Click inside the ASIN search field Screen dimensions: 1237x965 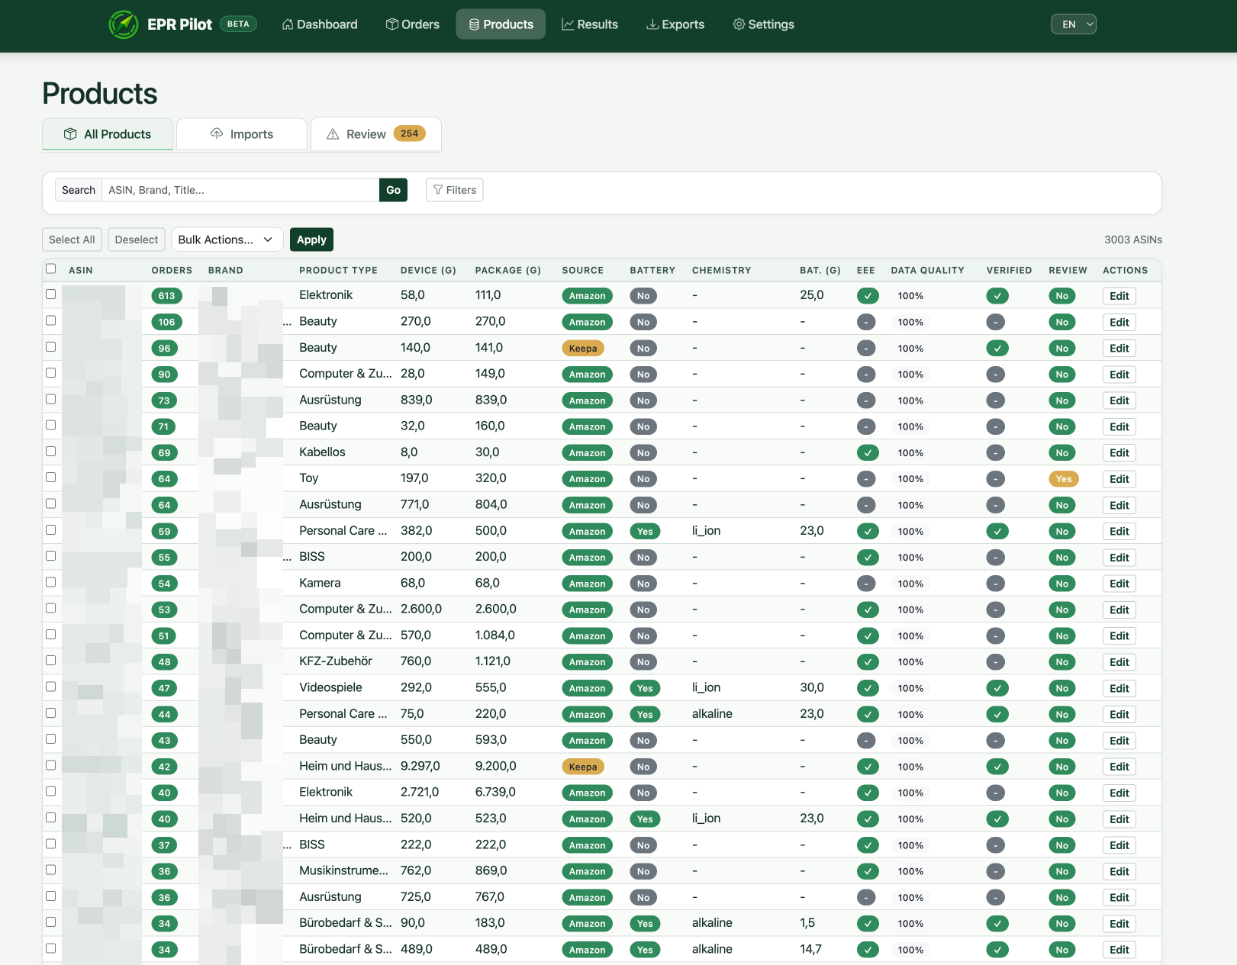[240, 190]
